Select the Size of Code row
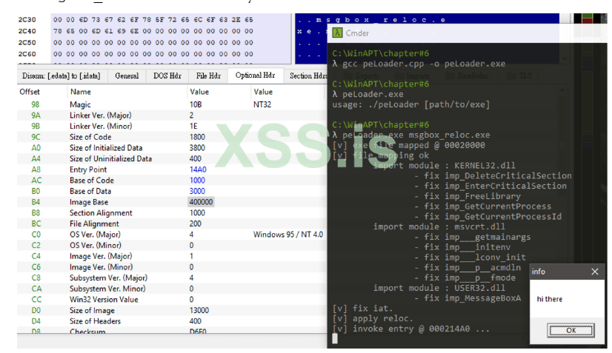 tap(170, 137)
